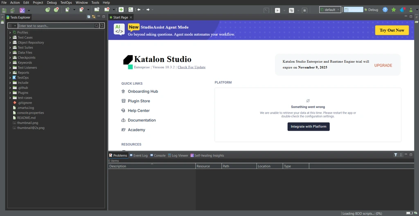Click the Save All toolbar icon
The image size is (419, 216).
[12, 10]
